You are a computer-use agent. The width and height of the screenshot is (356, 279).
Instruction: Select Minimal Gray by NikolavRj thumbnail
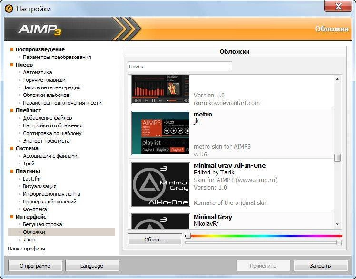coord(161,221)
